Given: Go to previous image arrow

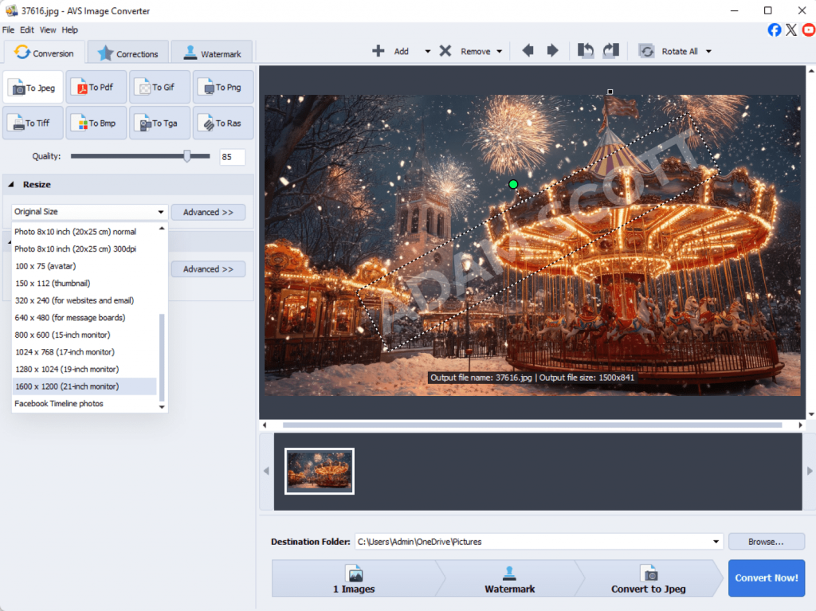Looking at the screenshot, I should pos(528,51).
